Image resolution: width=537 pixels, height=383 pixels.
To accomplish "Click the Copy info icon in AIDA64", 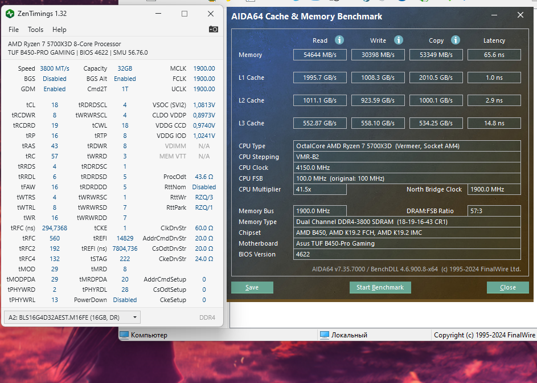I will pyautogui.click(x=455, y=40).
